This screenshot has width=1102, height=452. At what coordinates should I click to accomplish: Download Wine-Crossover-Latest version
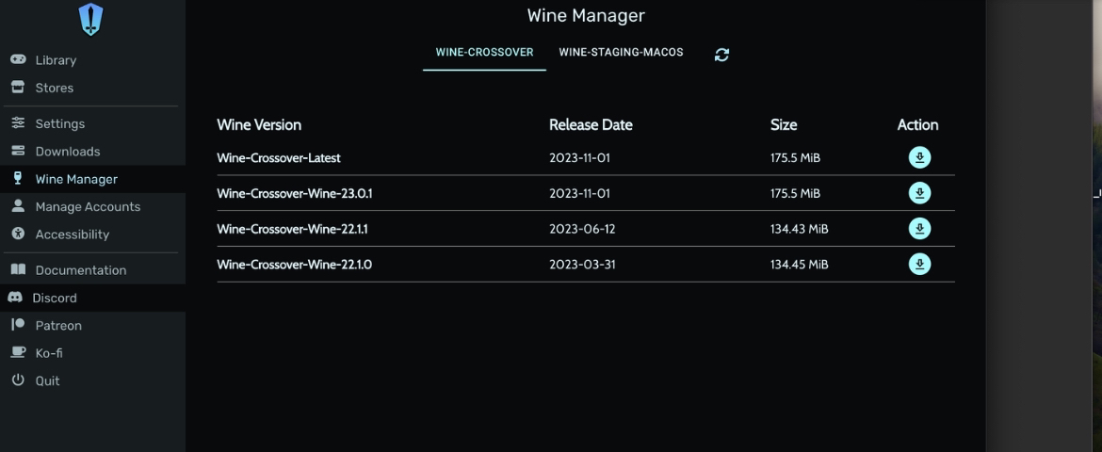pos(919,157)
